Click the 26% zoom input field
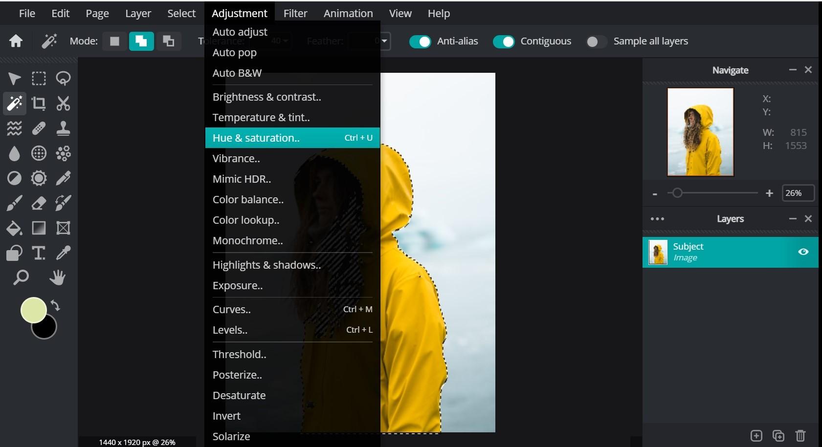 click(x=798, y=193)
